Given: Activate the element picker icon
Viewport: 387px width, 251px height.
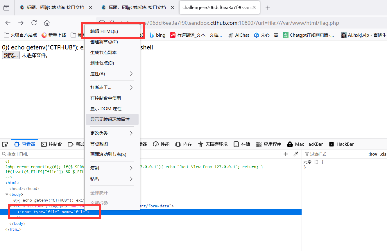Looking at the screenshot, I should [5, 144].
